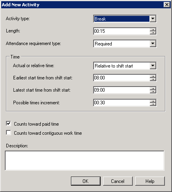Click inside the Description text box

[x=85, y=161]
